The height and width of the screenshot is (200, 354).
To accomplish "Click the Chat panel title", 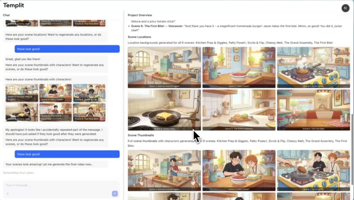I will click(6, 15).
